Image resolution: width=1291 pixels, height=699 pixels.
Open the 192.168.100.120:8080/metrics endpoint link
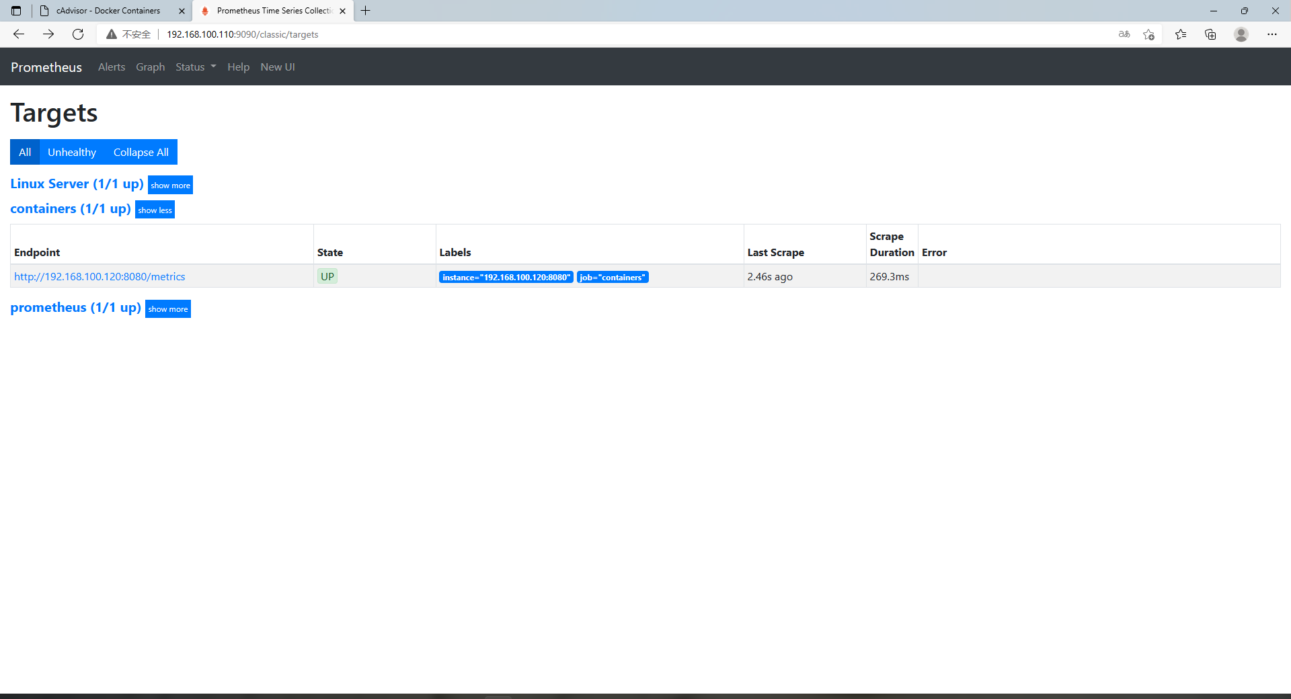pyautogui.click(x=100, y=276)
